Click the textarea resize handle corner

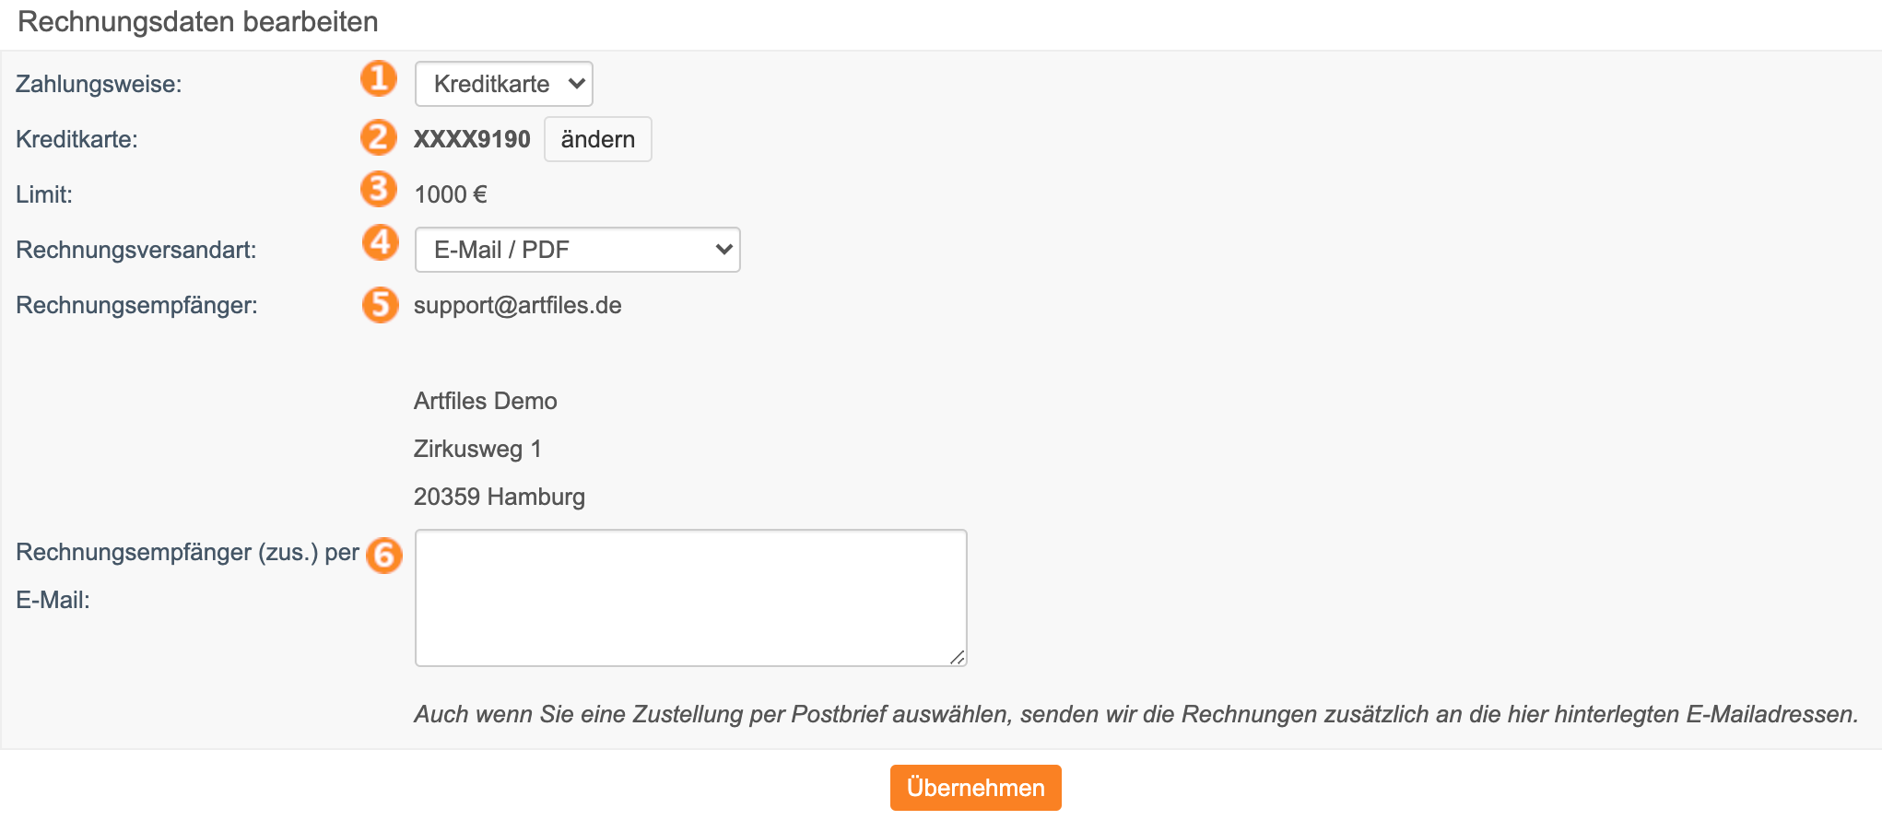tap(958, 657)
